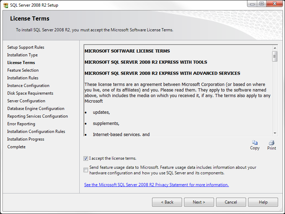Click the Copy icon under license text

point(255,142)
